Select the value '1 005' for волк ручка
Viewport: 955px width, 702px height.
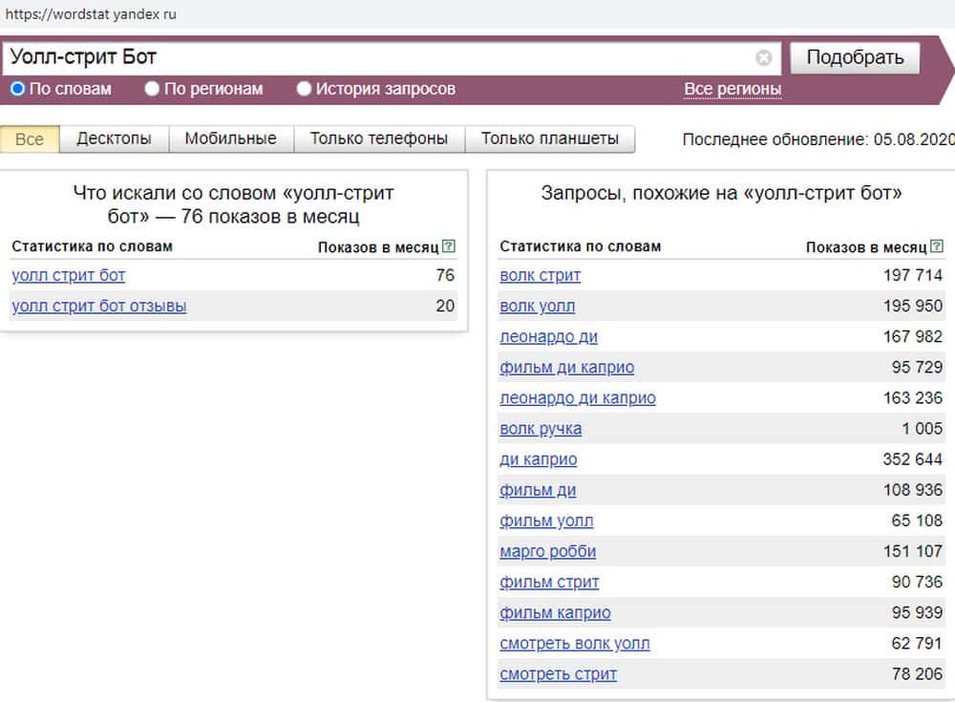click(x=923, y=429)
